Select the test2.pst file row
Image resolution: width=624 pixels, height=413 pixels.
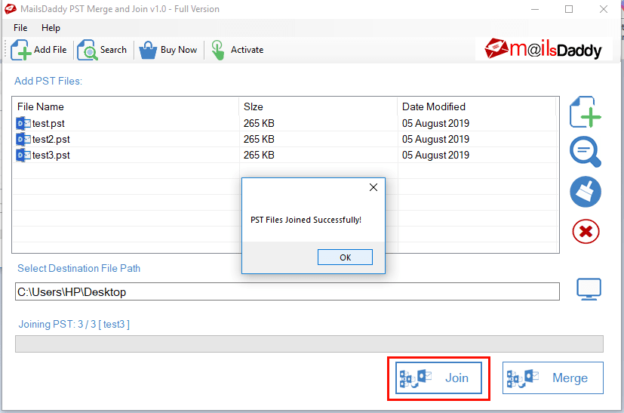point(285,139)
